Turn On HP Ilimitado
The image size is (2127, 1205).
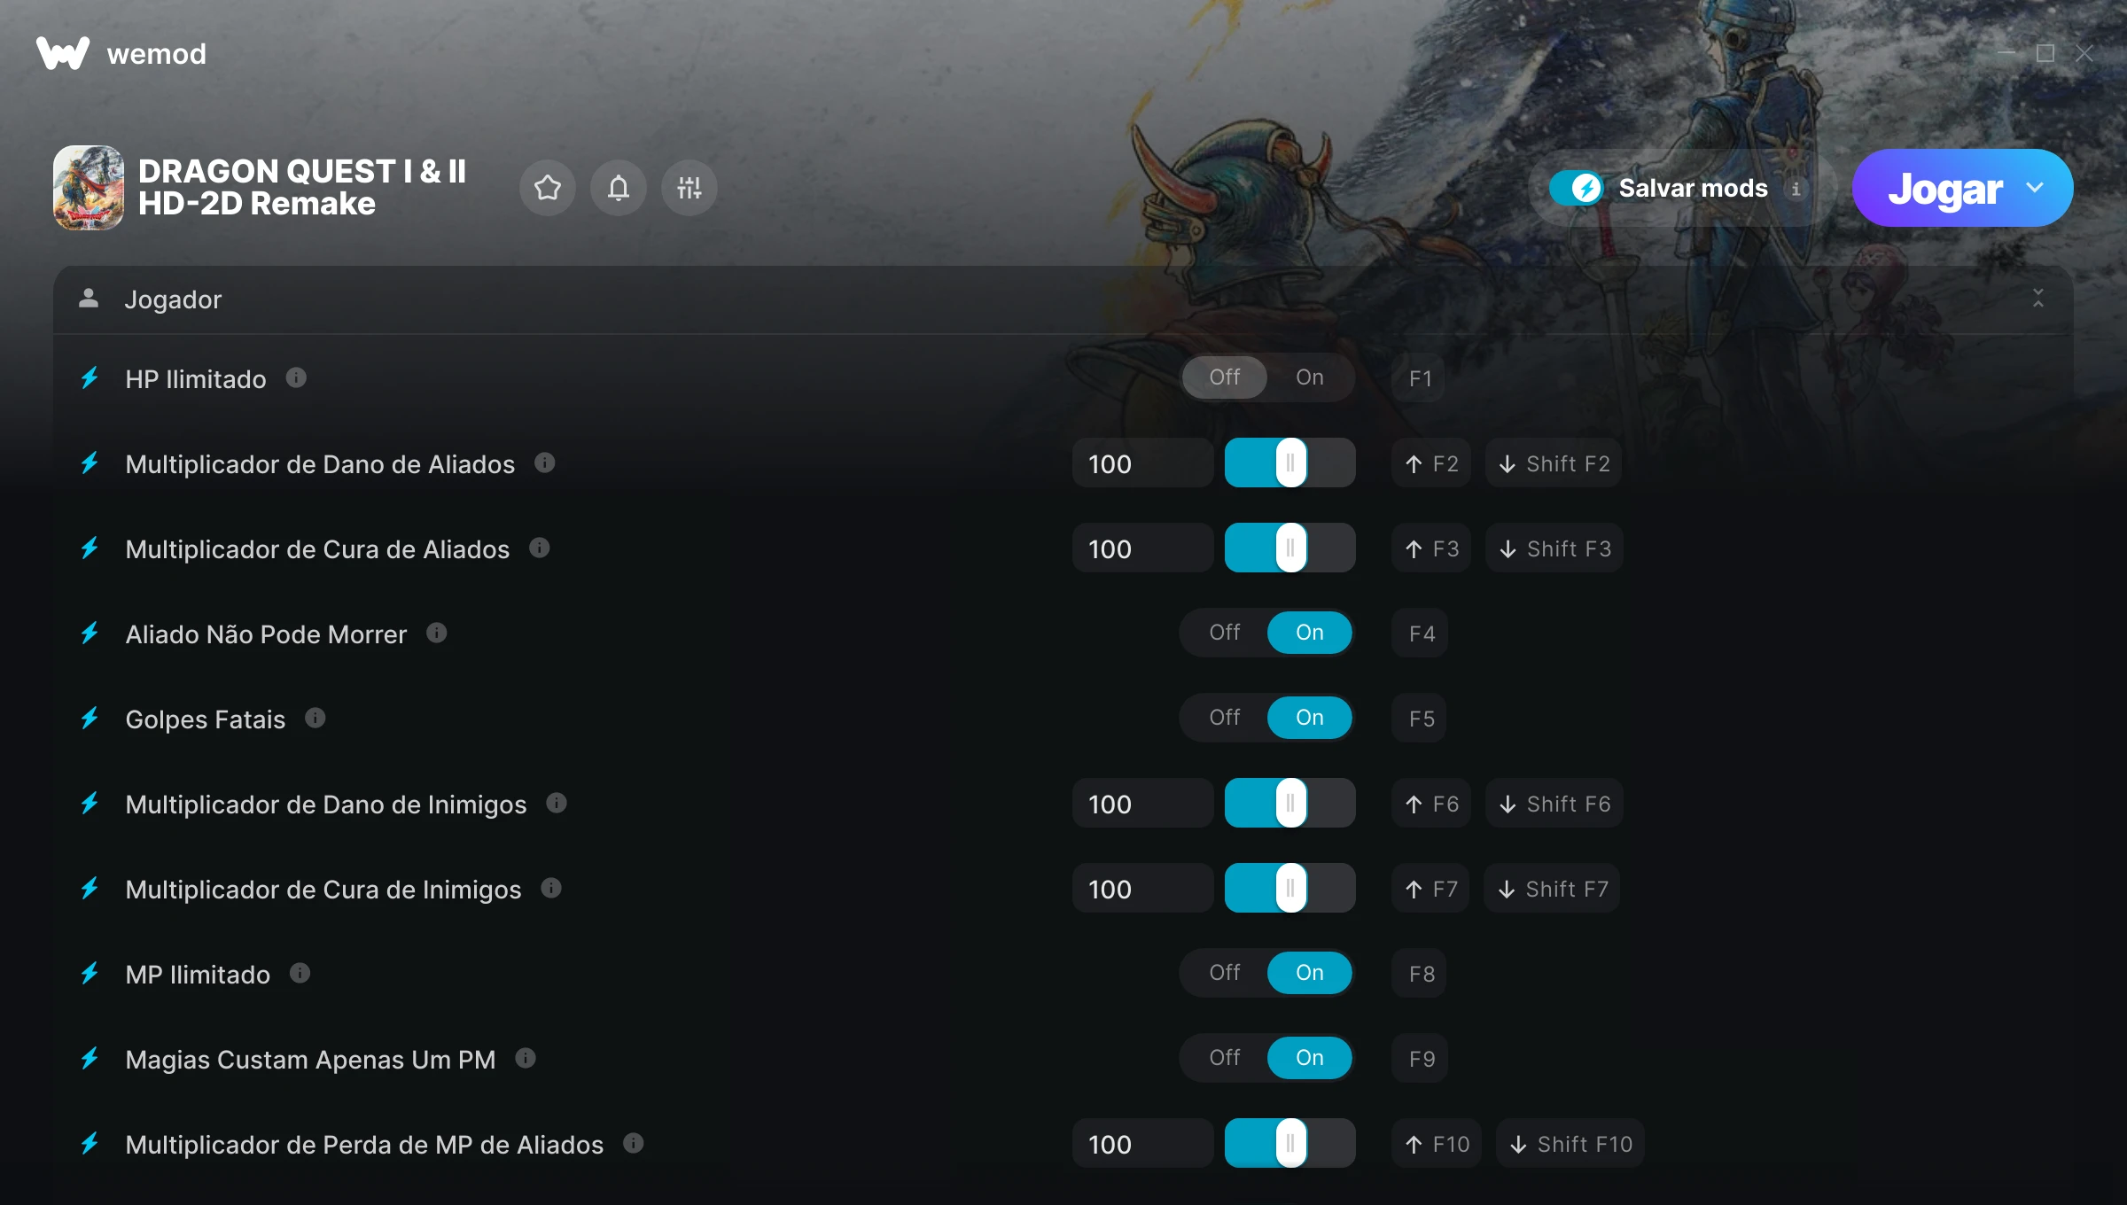pos(1309,378)
